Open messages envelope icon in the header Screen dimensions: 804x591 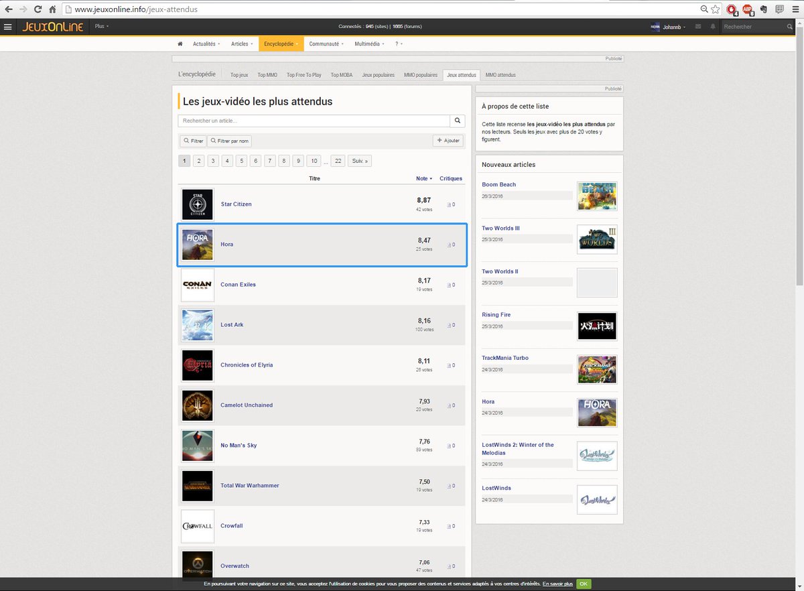(x=698, y=27)
